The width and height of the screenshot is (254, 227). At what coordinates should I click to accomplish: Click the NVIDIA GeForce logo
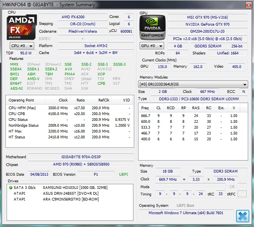tap(152, 28)
